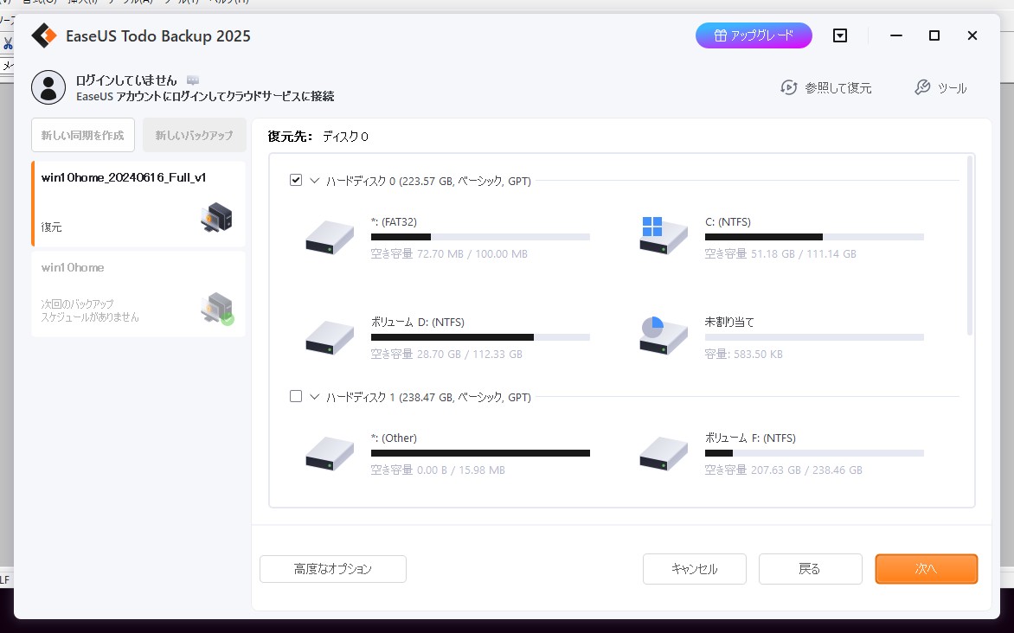Select the Volume F: drive icon
Viewport: 1014px width, 633px height.
(x=664, y=453)
